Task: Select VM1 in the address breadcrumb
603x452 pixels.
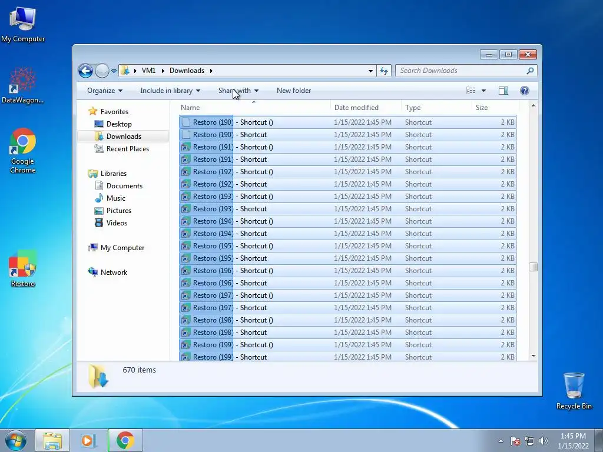Action: (x=148, y=71)
